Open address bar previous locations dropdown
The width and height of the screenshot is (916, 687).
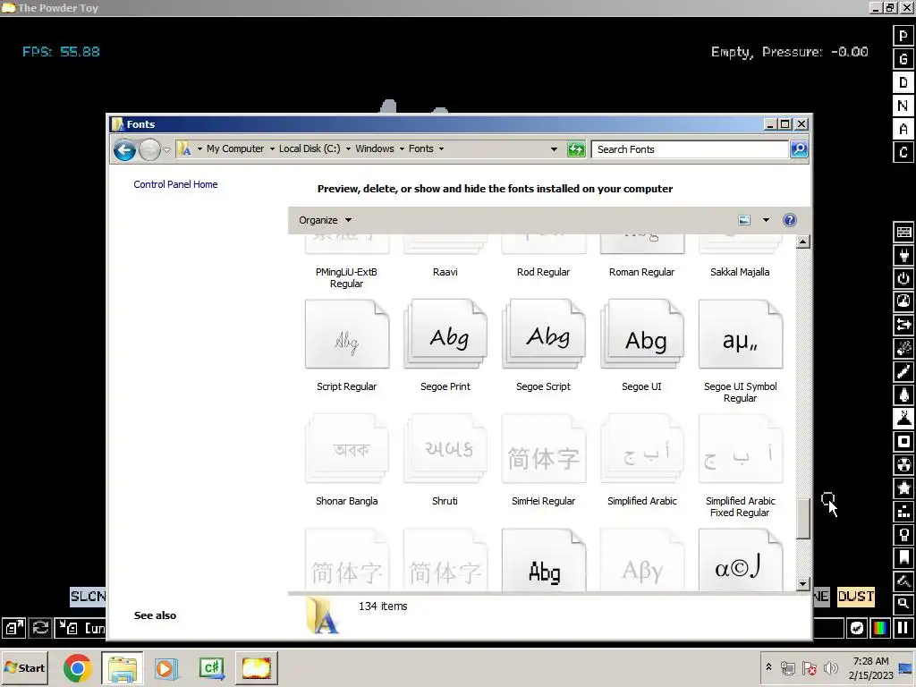point(554,149)
